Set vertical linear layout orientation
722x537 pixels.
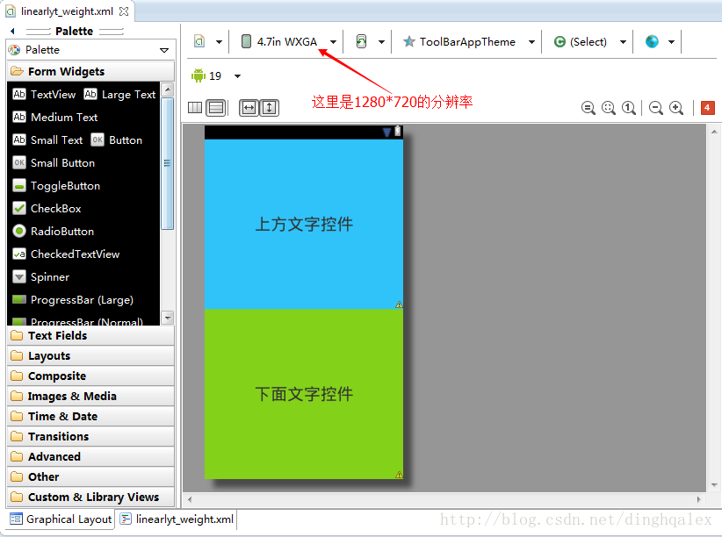215,108
